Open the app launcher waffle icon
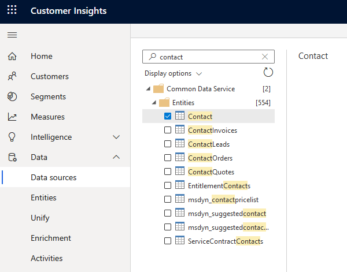The height and width of the screenshot is (272, 347). click(12, 11)
